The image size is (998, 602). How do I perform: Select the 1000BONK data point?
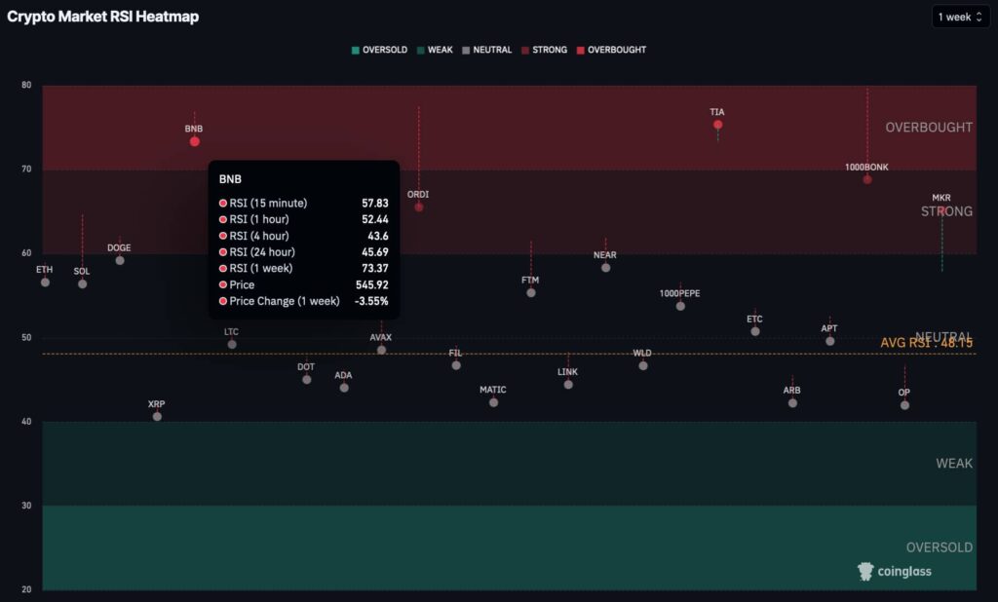tap(867, 179)
